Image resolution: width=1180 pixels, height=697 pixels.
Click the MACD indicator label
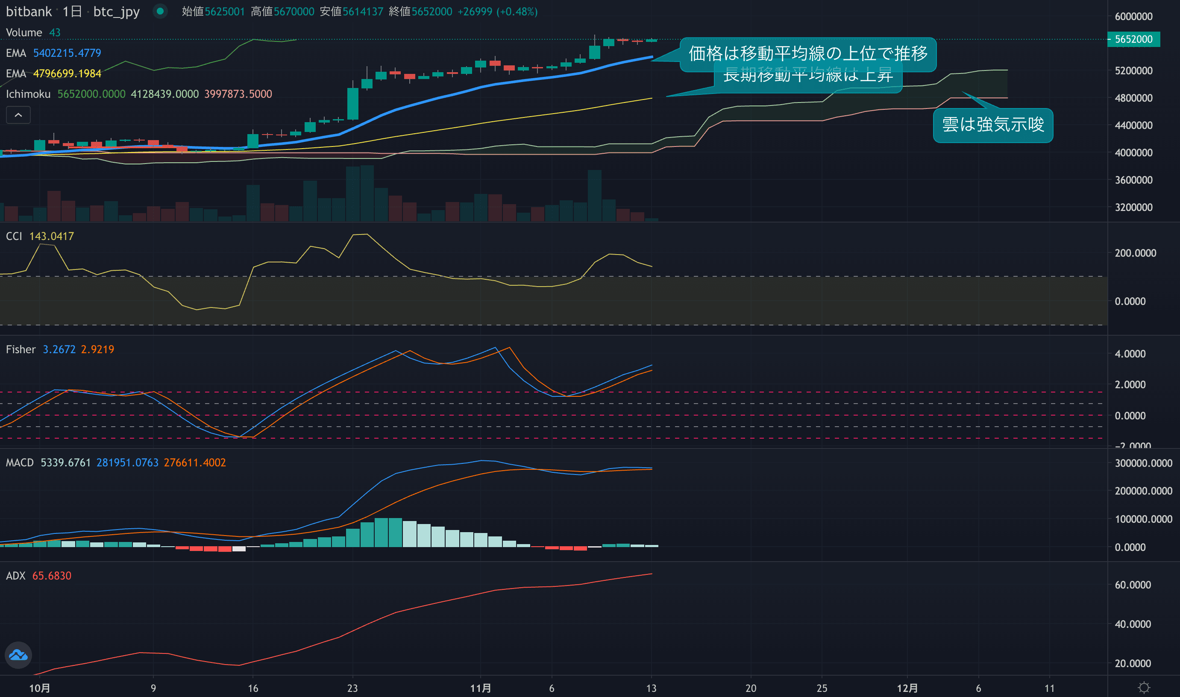[20, 463]
